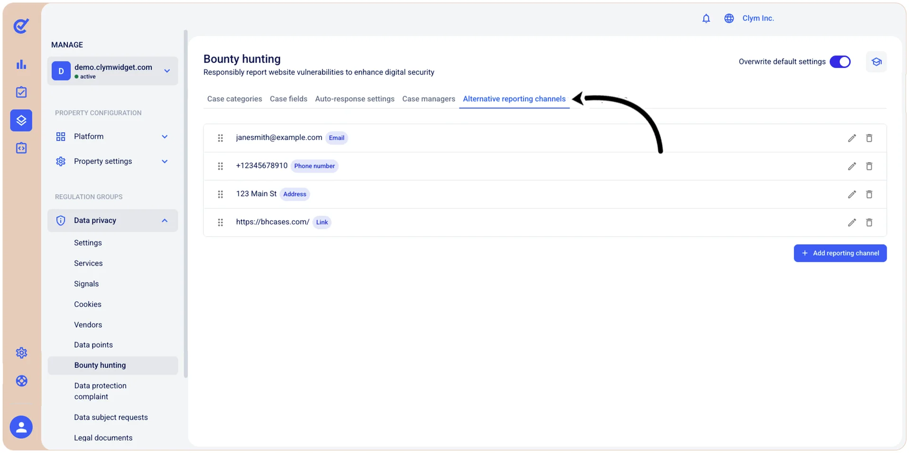Open Clym Inc. account link
The height and width of the screenshot is (453, 909).
pos(758,18)
